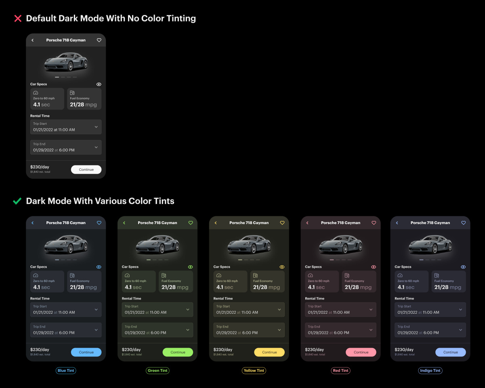
Task: Click image carousel dots in Red Tint mockup
Action: coord(340,260)
